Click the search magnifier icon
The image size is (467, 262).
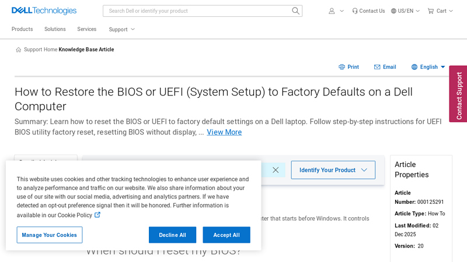click(295, 11)
